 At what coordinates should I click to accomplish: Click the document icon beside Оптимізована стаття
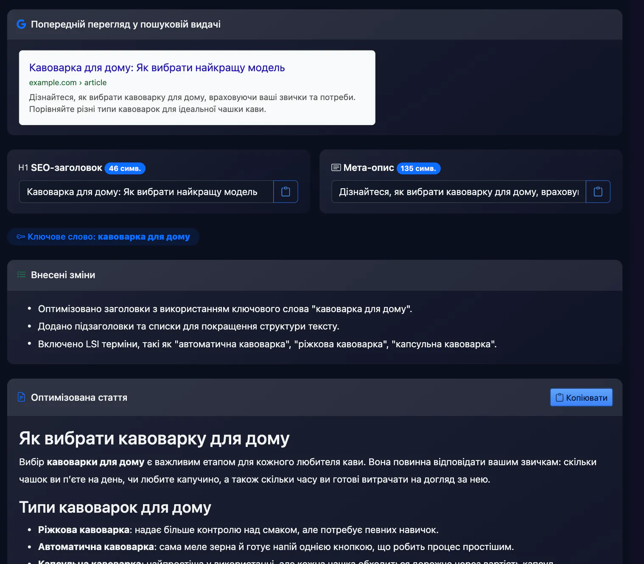(21, 397)
